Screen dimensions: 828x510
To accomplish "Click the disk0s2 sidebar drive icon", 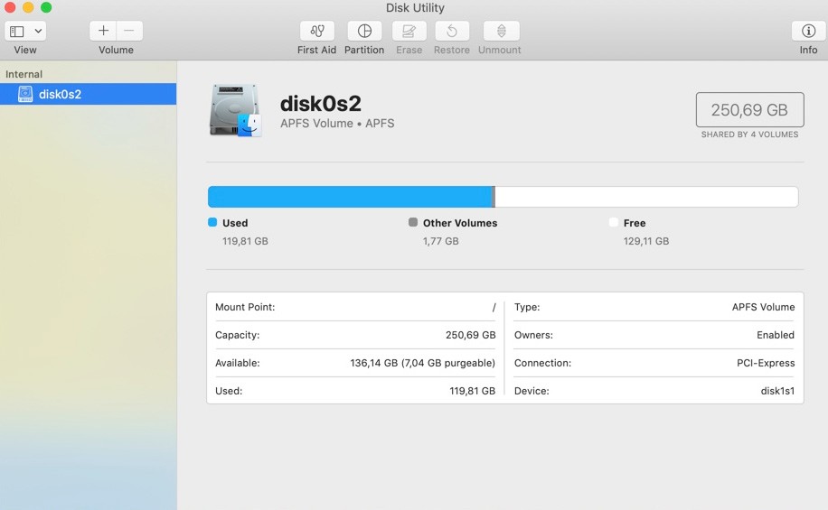I will [x=24, y=94].
